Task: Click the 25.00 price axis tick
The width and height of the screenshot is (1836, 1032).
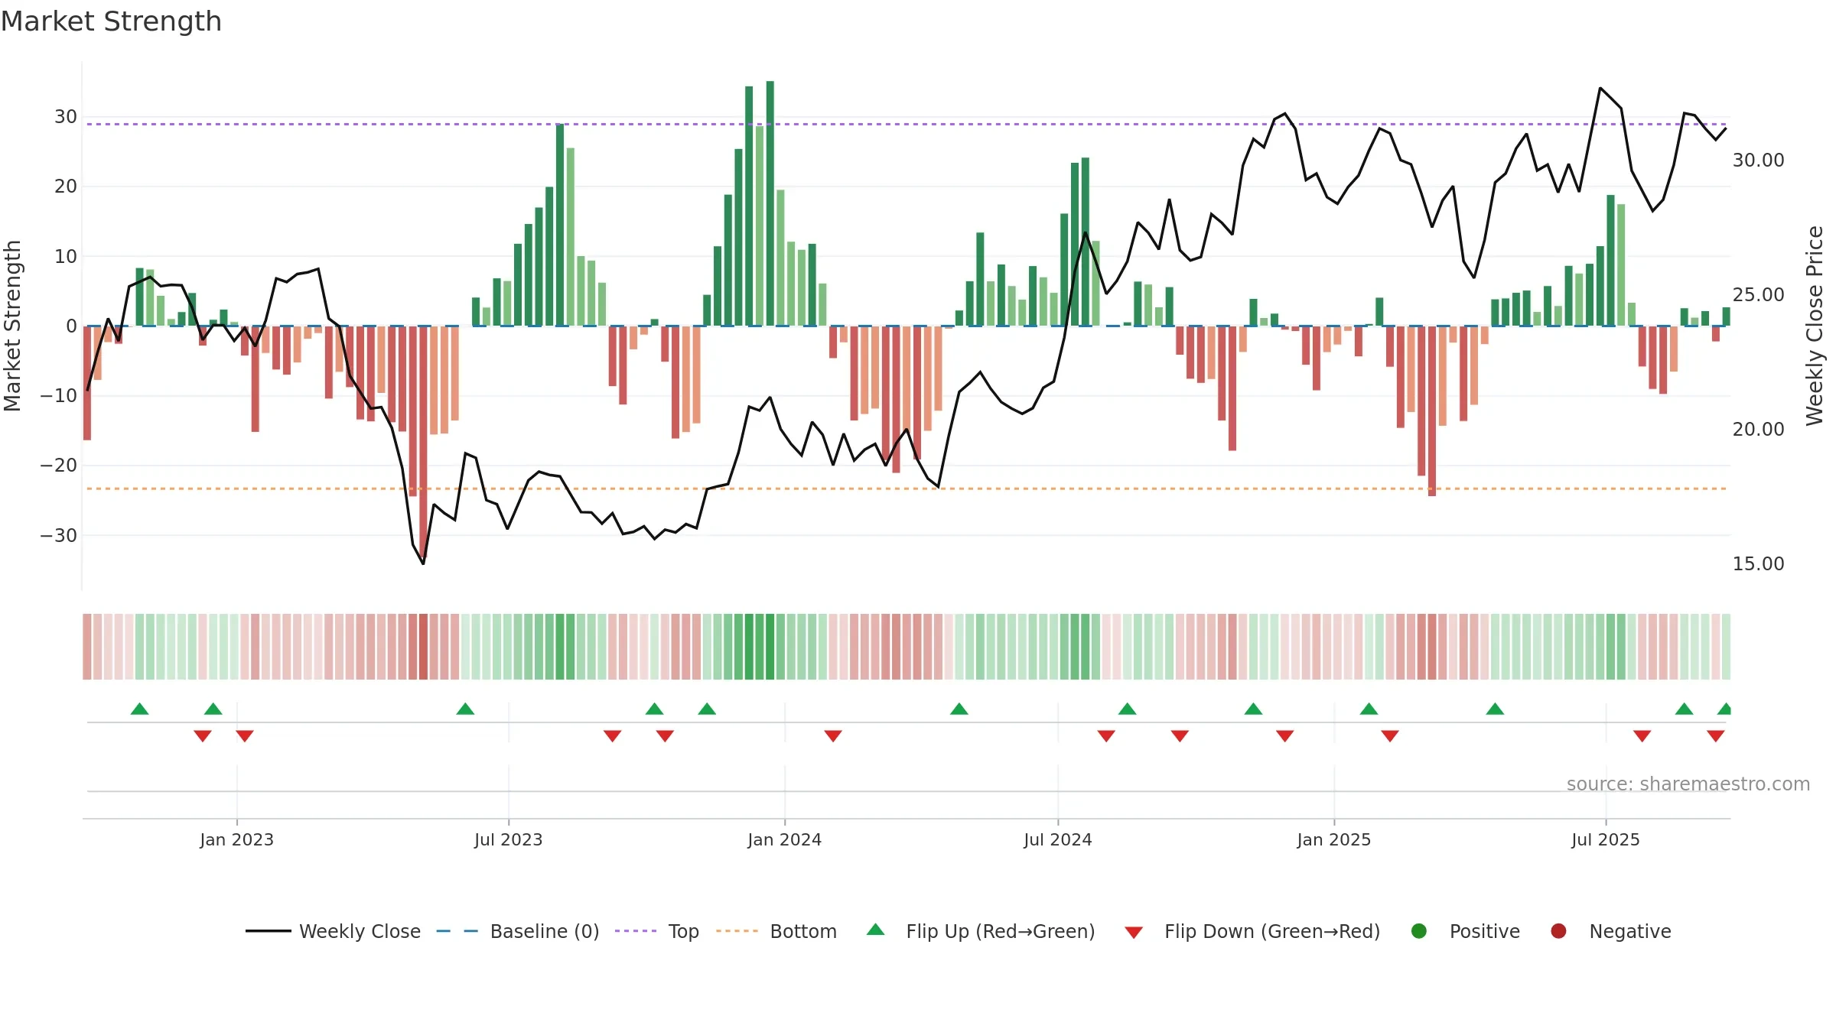Action: tap(1758, 295)
